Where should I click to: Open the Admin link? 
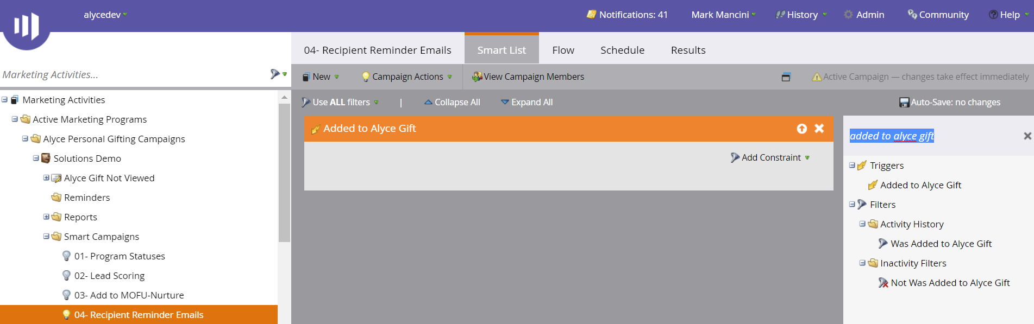[x=864, y=15]
